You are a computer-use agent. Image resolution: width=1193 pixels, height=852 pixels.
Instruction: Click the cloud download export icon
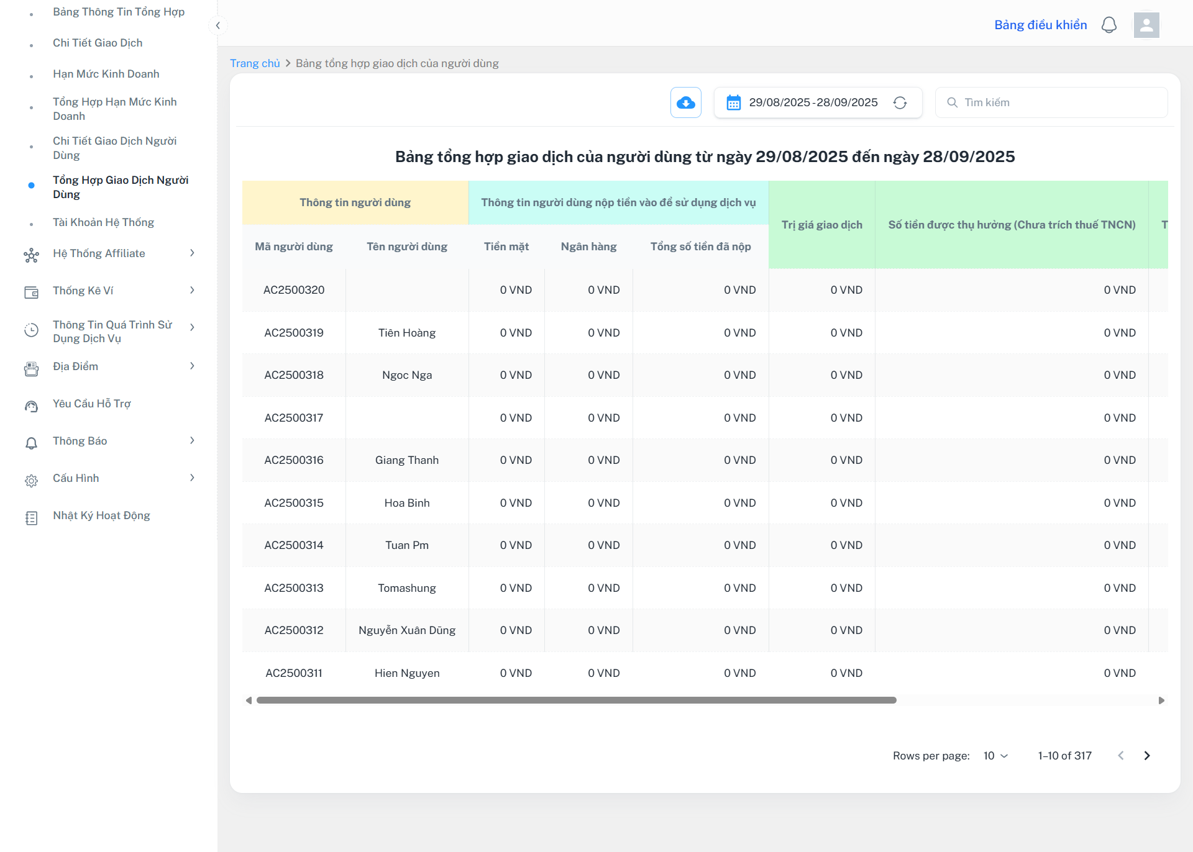[685, 102]
